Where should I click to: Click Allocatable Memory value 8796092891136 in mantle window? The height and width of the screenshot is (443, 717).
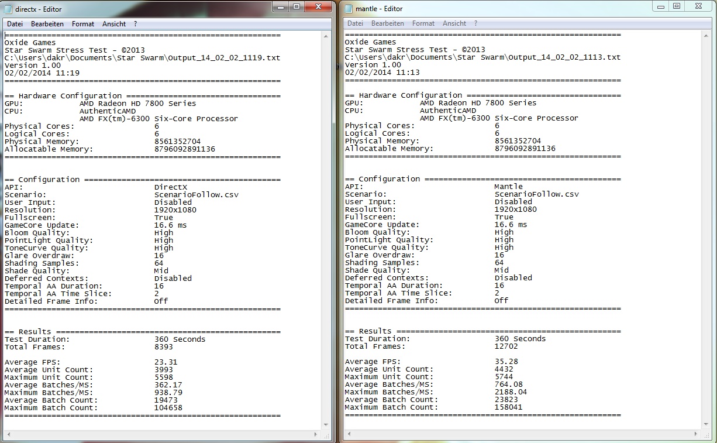[525, 149]
